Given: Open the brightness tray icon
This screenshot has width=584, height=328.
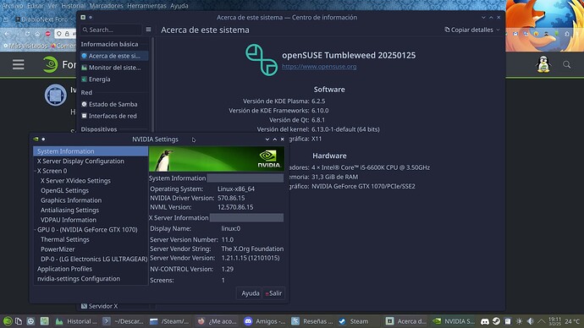Looking at the screenshot, I should coord(519,321).
